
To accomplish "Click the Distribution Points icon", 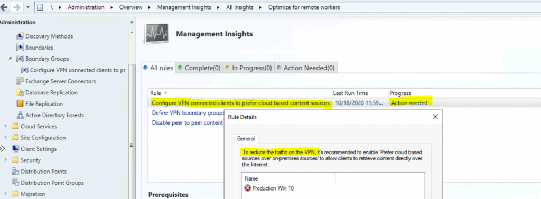I will click(15, 172).
